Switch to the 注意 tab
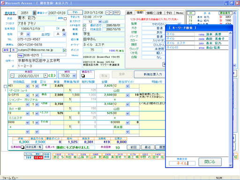 coord(159,13)
